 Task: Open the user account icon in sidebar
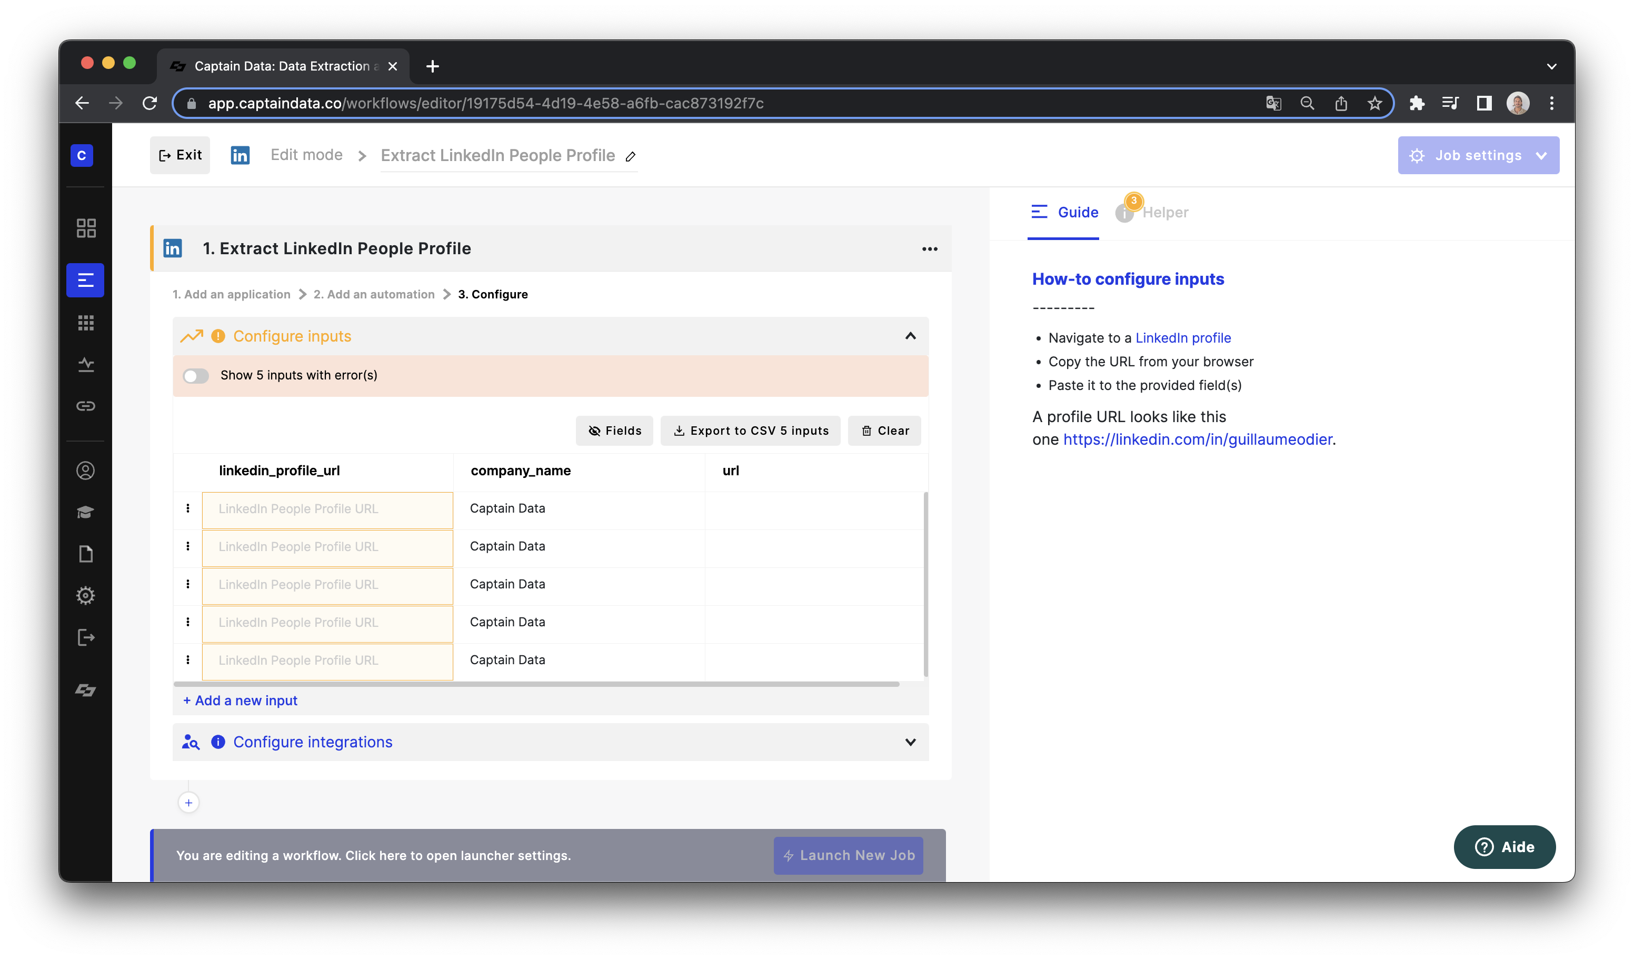[x=86, y=471]
